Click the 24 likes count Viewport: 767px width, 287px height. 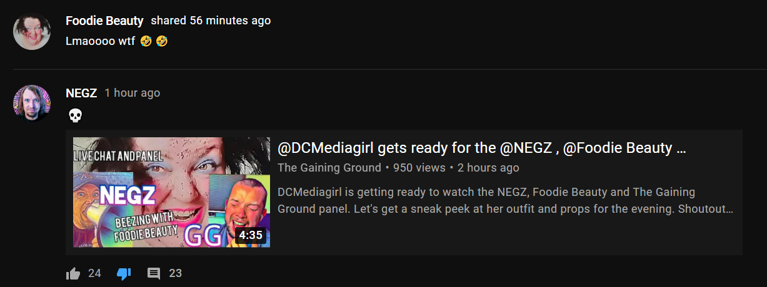[x=94, y=273]
